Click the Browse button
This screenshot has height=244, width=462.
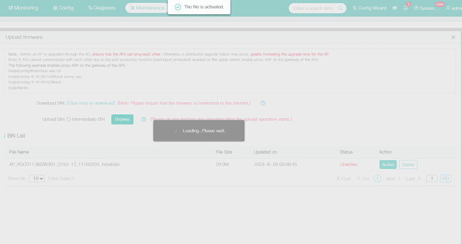122,119
